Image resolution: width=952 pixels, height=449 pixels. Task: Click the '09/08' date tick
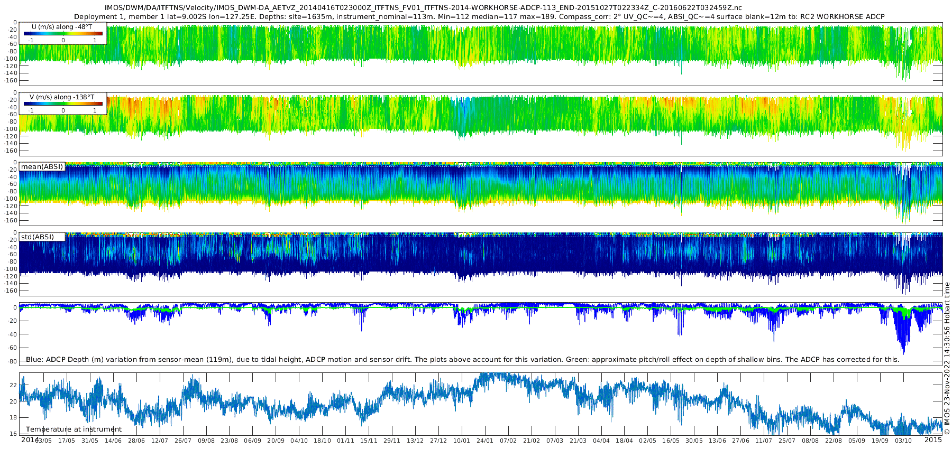click(206, 441)
